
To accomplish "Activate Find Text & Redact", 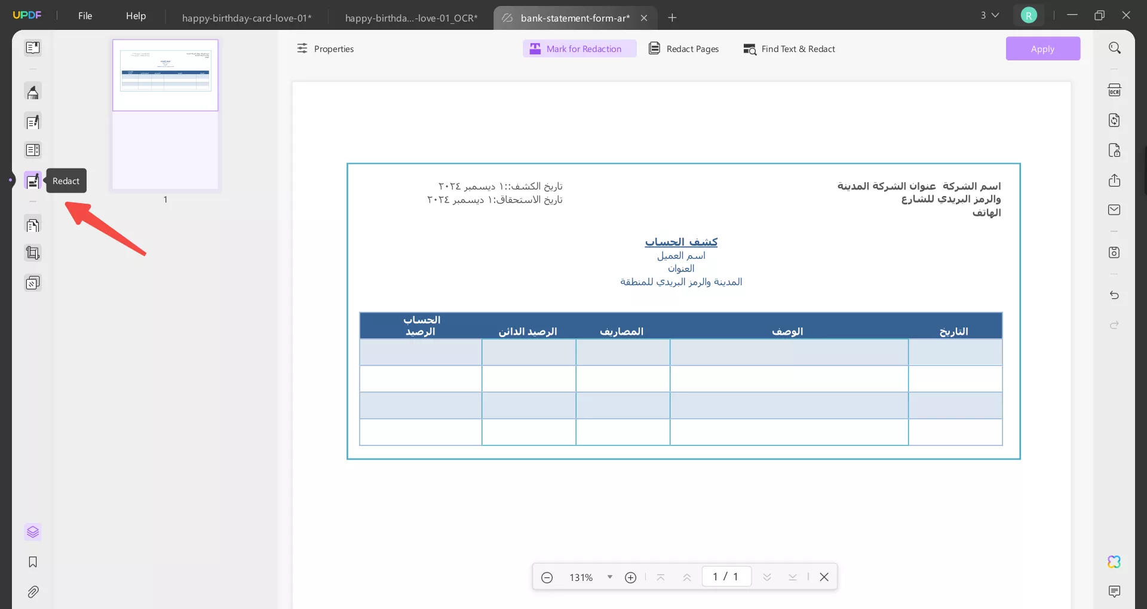I will coord(789,49).
